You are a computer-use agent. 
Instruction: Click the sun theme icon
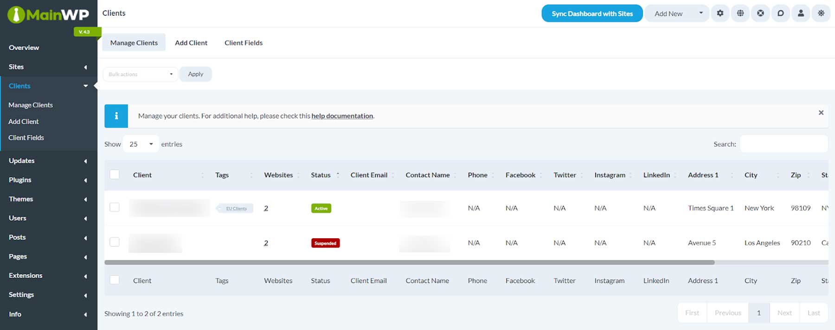click(821, 13)
